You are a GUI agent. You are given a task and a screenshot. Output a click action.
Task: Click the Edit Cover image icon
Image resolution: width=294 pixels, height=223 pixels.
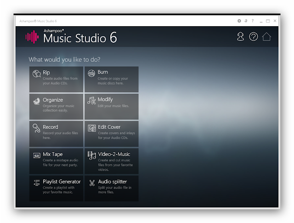[x=92, y=128]
